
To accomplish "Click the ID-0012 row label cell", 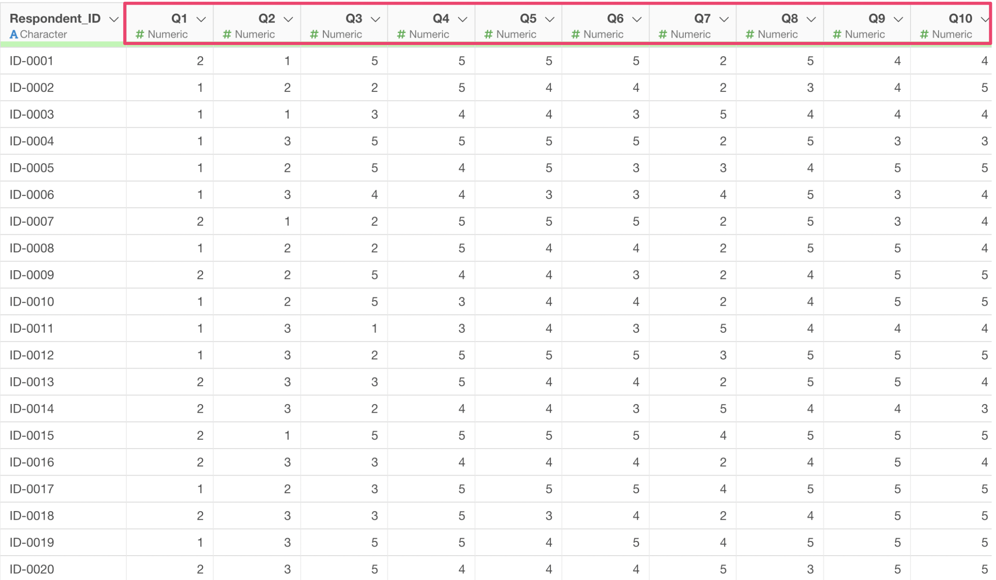I will click(32, 355).
